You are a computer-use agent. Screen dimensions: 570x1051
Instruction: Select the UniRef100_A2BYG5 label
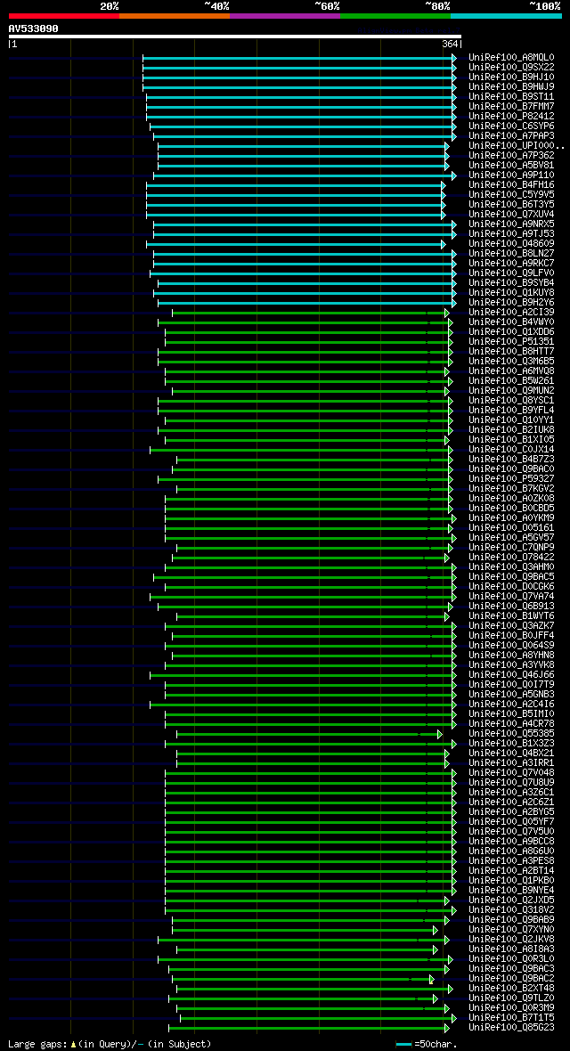click(511, 811)
